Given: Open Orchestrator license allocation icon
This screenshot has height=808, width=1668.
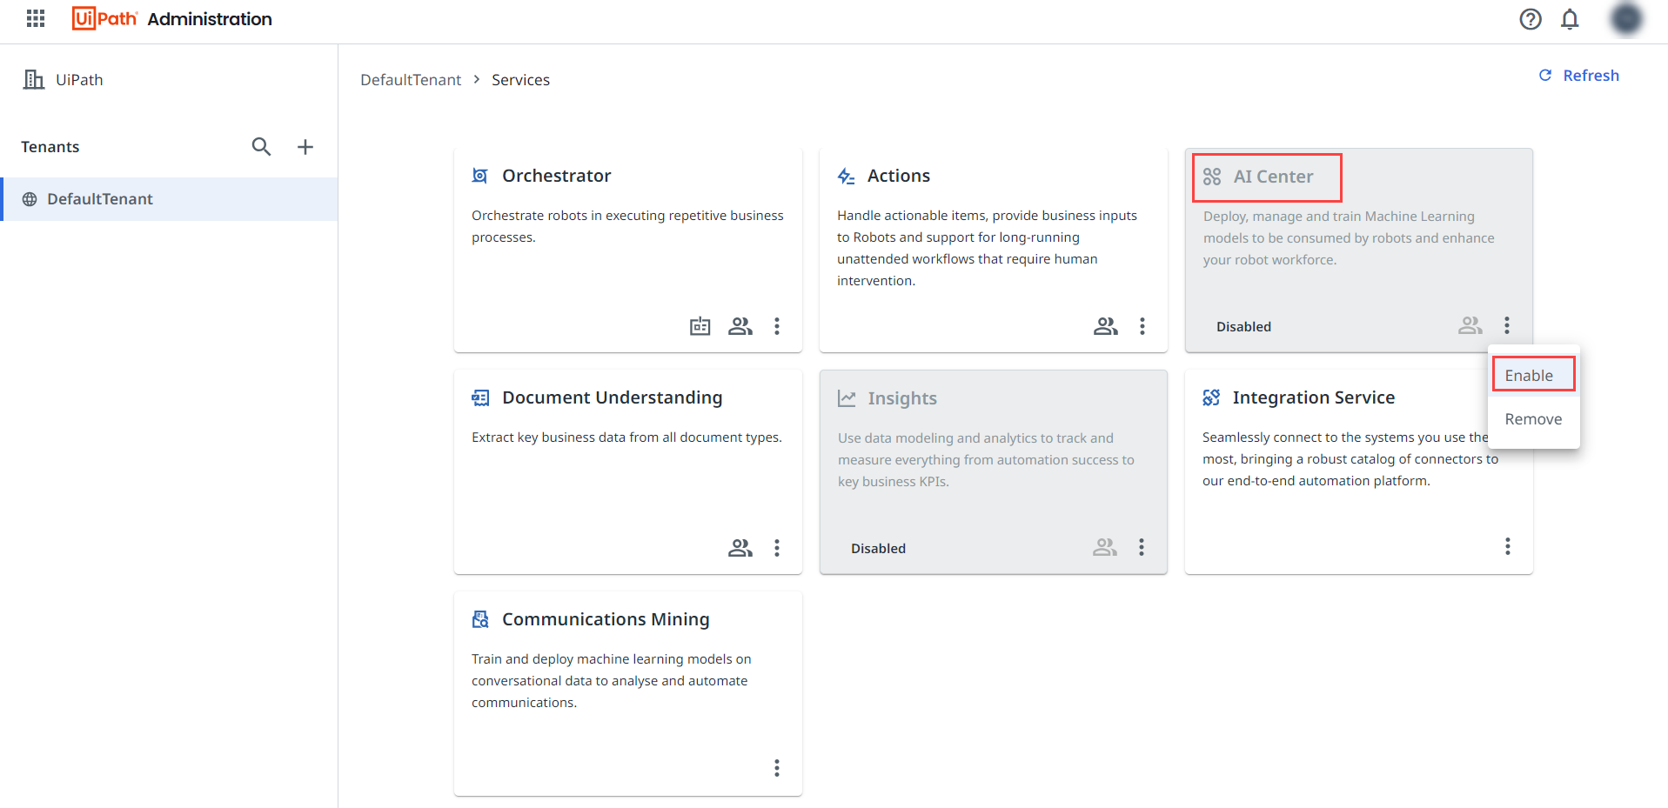Looking at the screenshot, I should [700, 326].
